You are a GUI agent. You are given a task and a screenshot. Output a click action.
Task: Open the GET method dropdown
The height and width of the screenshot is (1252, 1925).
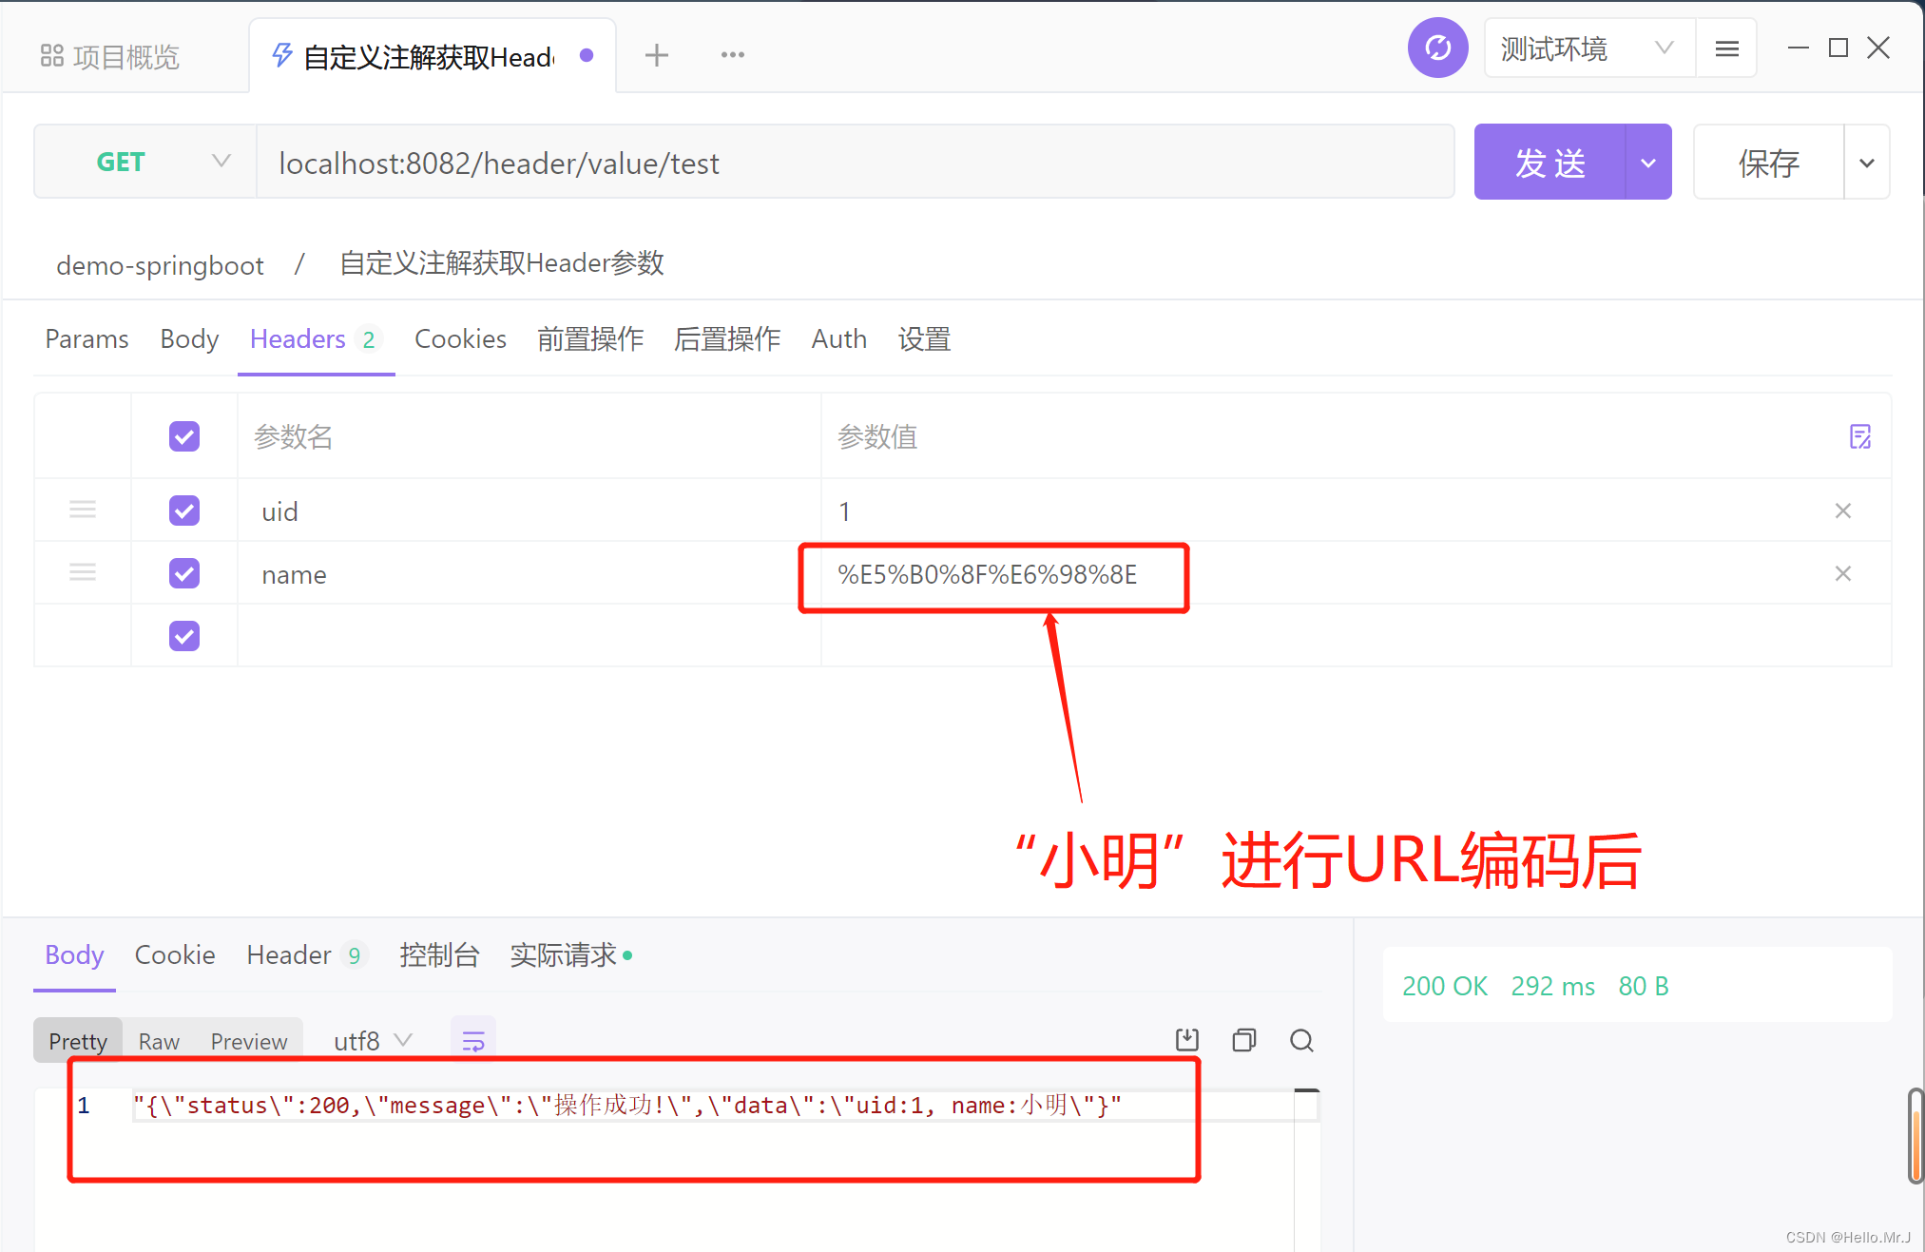[145, 162]
